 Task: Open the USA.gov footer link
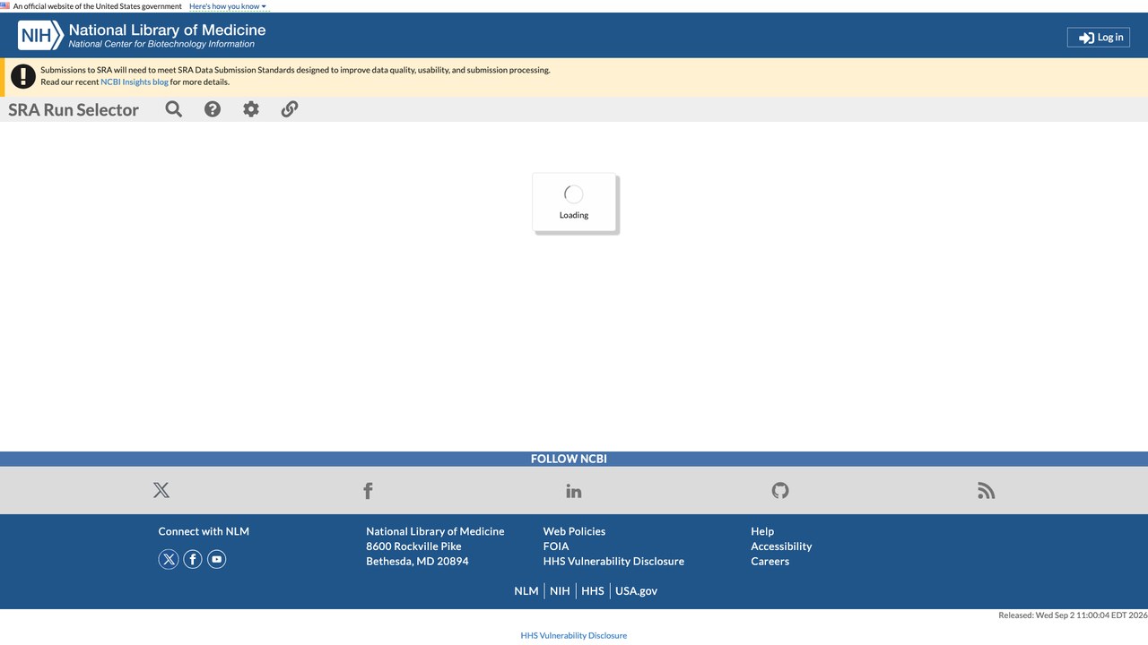pyautogui.click(x=636, y=591)
